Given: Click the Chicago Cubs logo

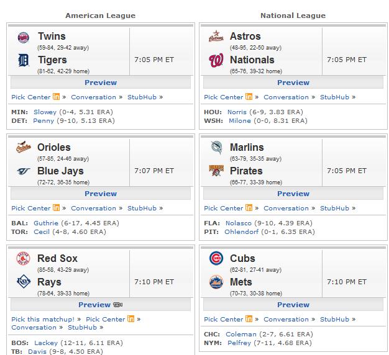Looking at the screenshot, I should coord(216,258).
